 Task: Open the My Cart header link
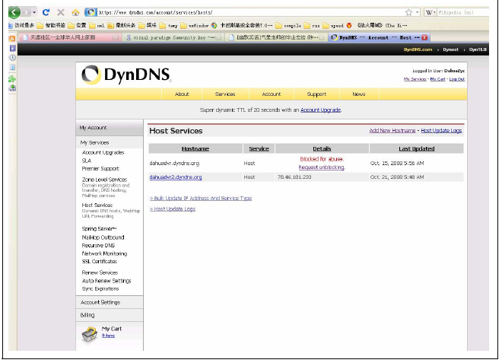click(437, 79)
